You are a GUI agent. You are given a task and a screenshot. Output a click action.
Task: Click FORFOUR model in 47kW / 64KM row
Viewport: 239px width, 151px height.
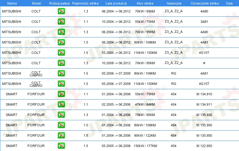click(36, 104)
